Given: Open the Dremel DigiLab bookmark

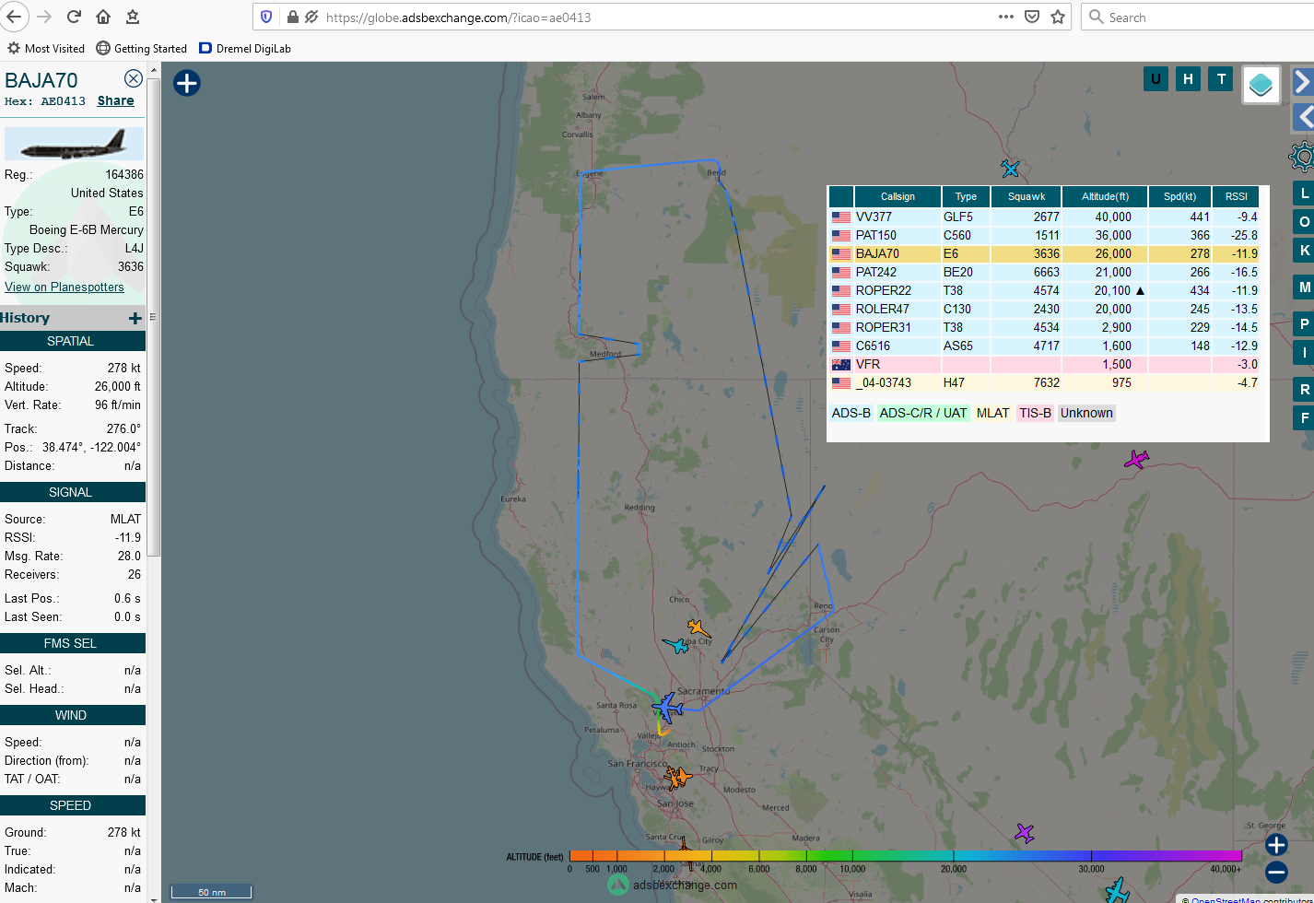Looking at the screenshot, I should coord(245,48).
